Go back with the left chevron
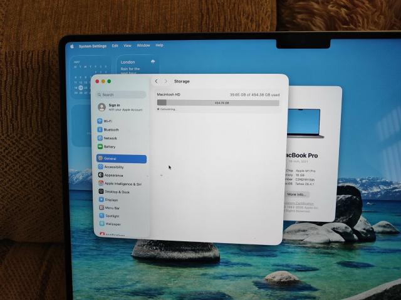This screenshot has height=300, width=401. click(x=157, y=81)
